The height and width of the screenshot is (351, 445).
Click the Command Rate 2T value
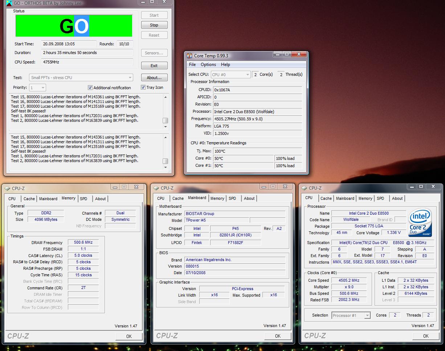(x=83, y=288)
